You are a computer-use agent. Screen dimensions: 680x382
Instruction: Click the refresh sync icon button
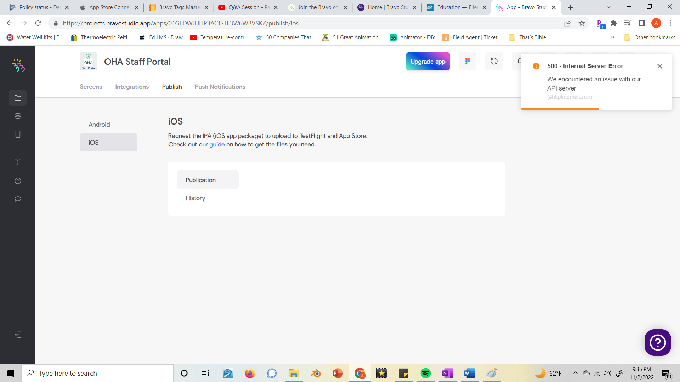pos(494,61)
